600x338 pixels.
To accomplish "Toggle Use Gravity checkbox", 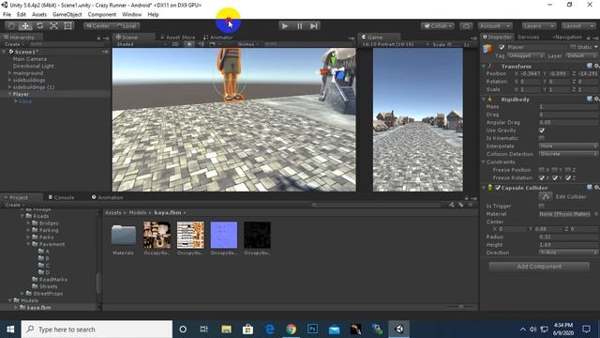I will 542,131.
